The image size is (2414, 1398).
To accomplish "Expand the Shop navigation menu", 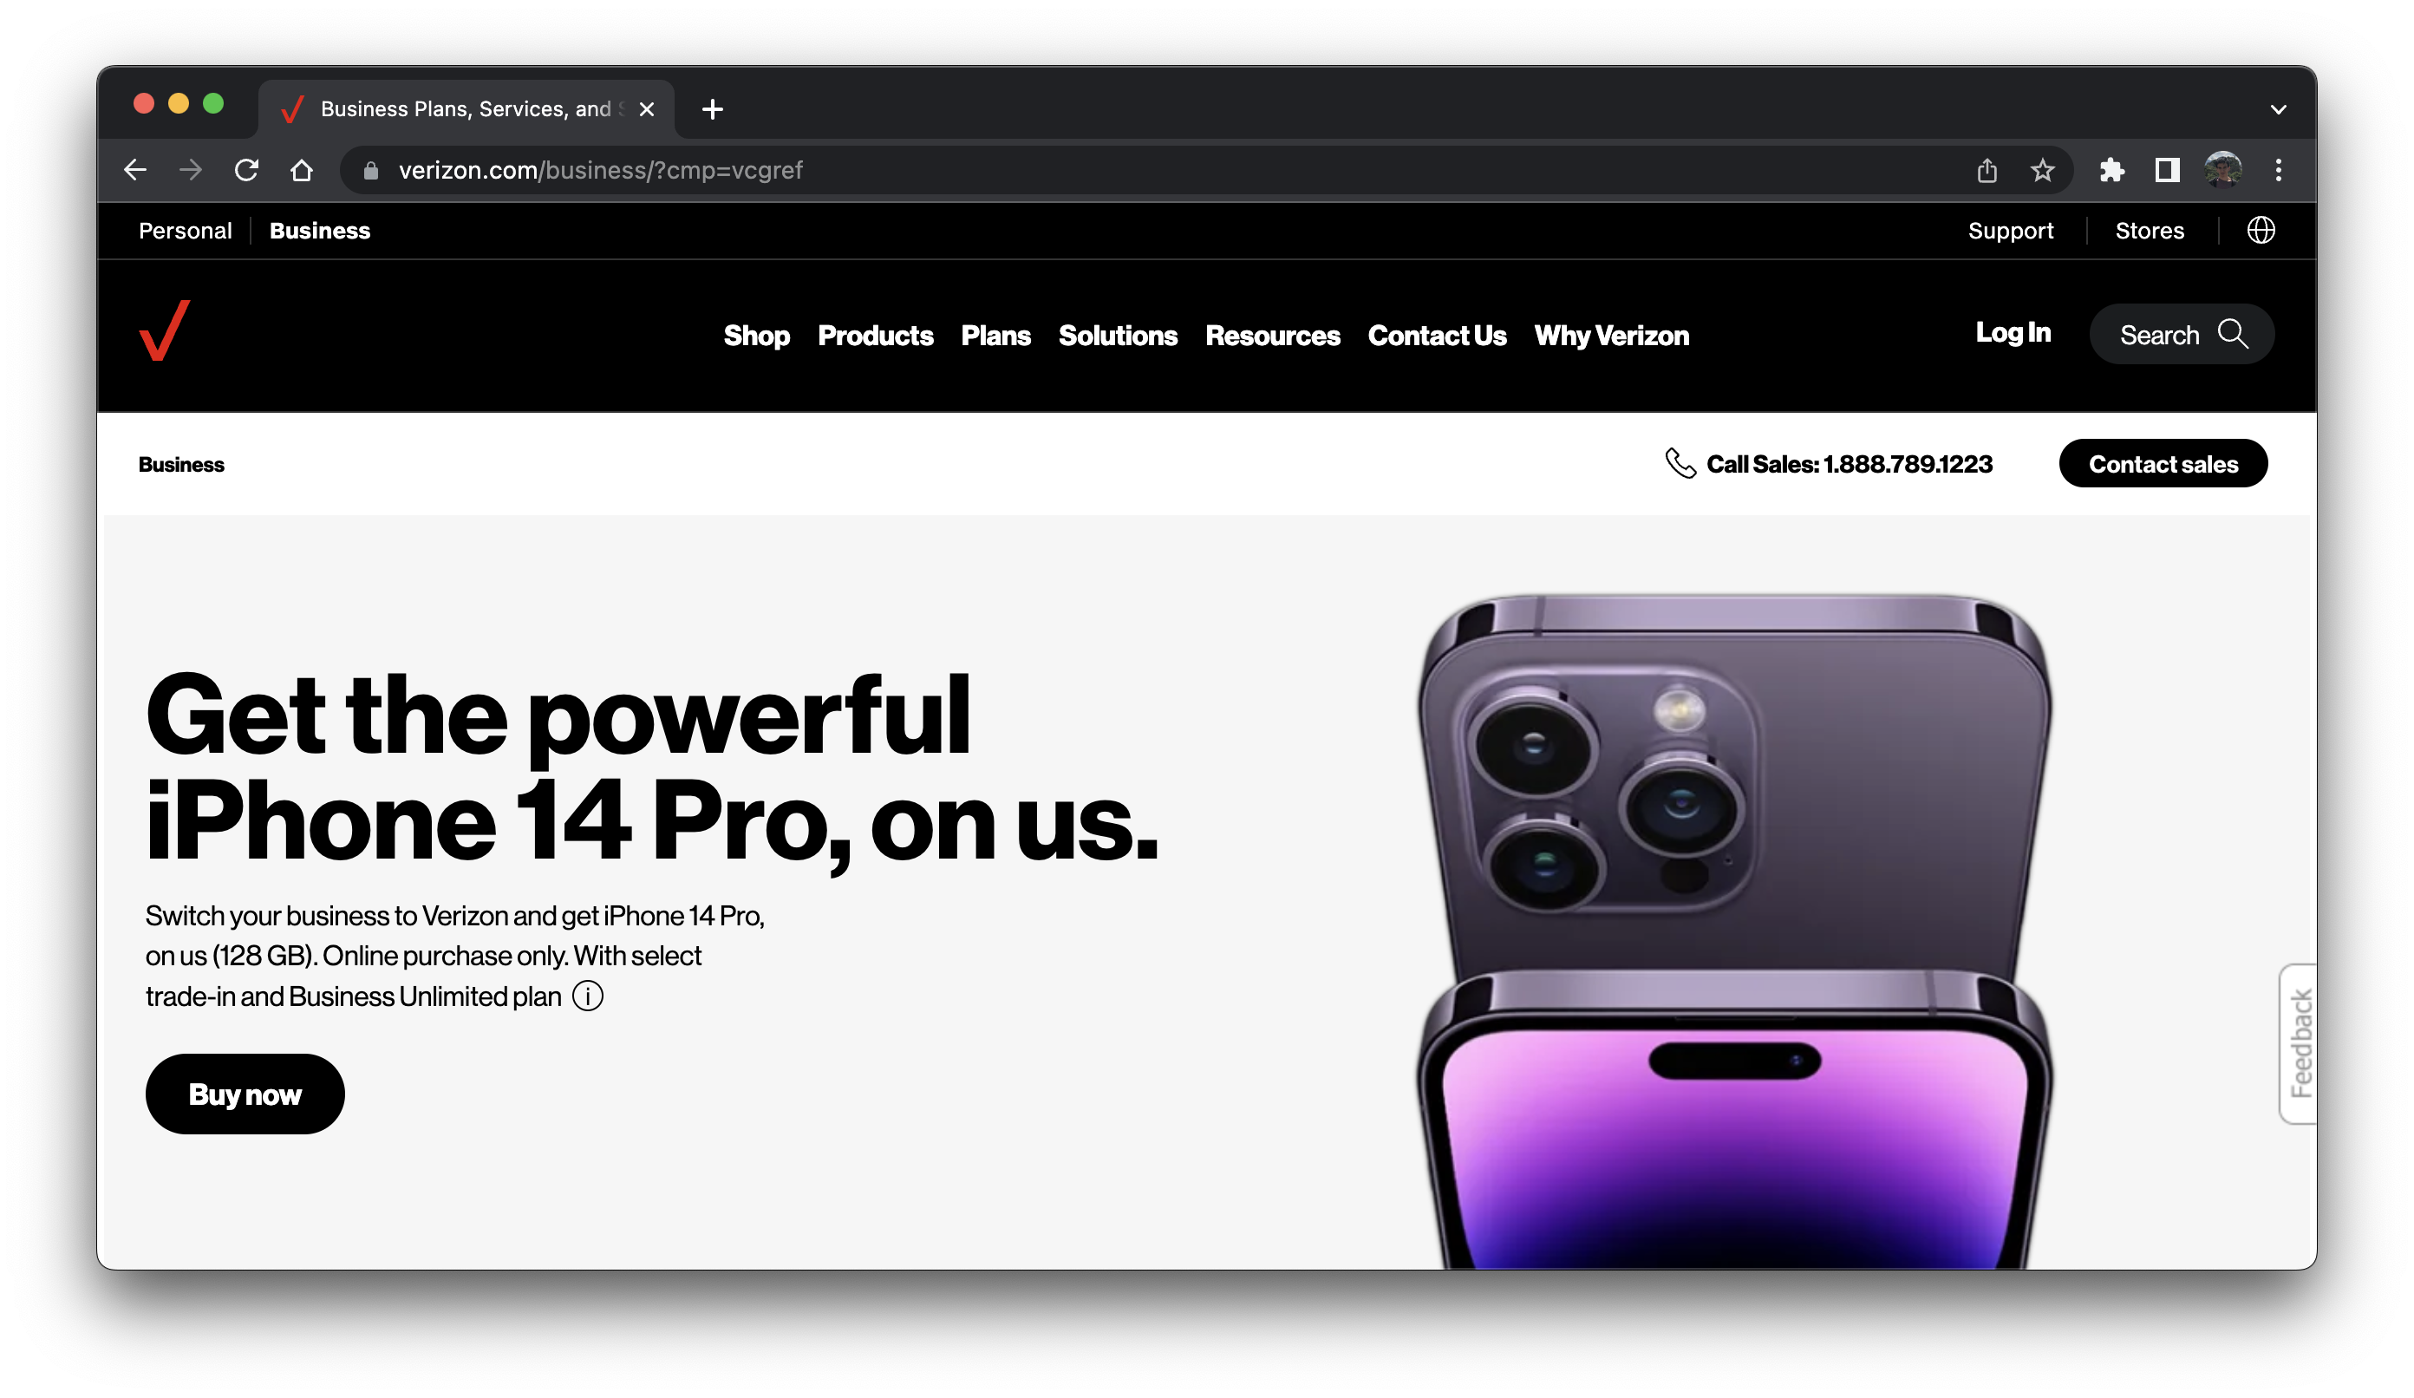I will (757, 336).
